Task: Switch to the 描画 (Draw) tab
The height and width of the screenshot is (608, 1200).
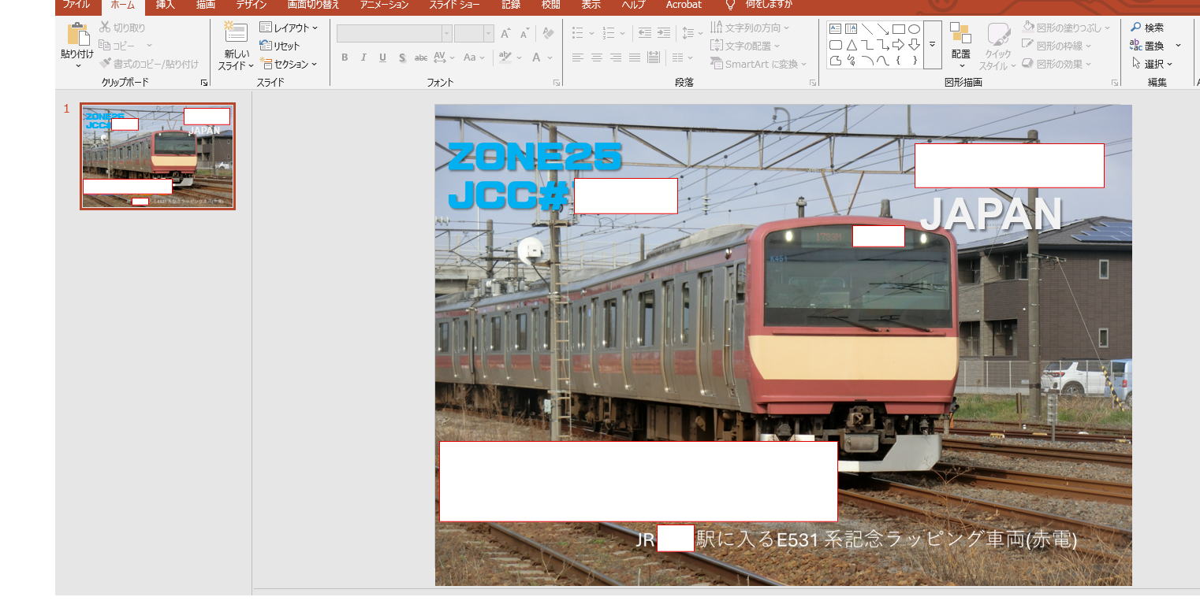Action: (x=206, y=5)
